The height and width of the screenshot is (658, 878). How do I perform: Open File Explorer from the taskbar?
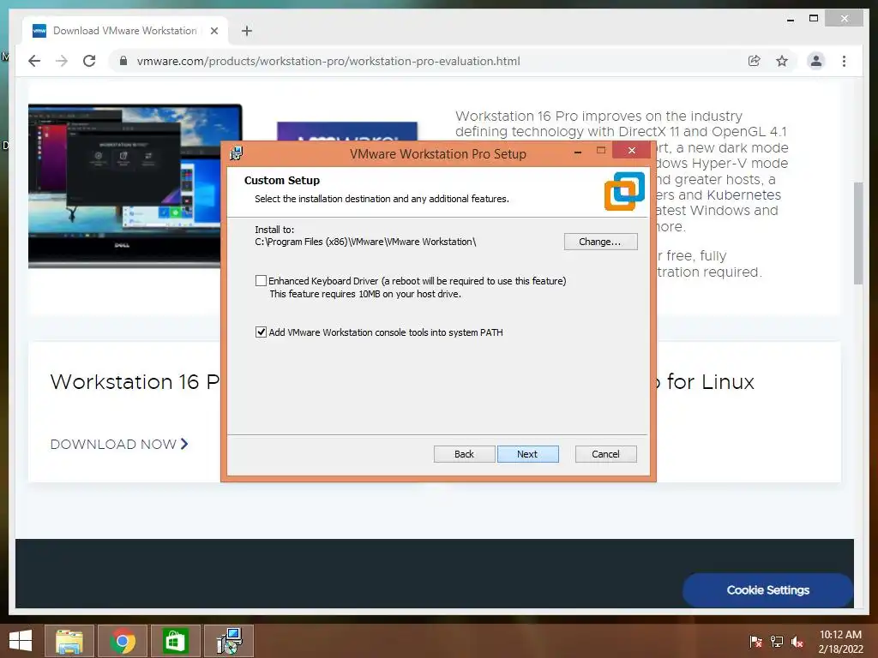[69, 641]
